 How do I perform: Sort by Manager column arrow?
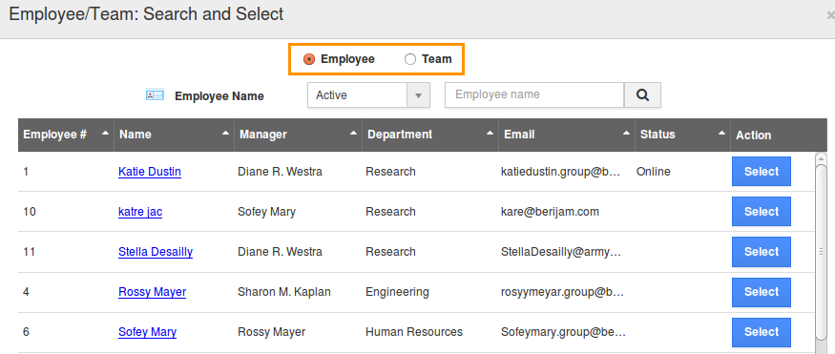[x=353, y=133]
